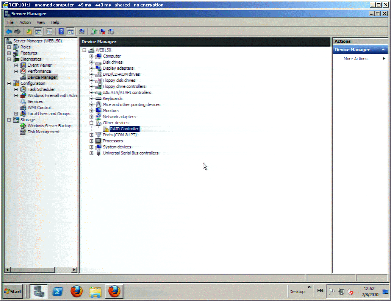This screenshot has width=391, height=301.
Task: Collapse the Configuration node
Action: (9, 83)
